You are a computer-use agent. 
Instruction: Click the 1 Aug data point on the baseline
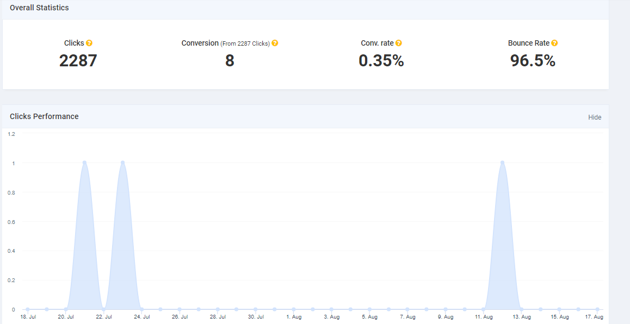pos(294,309)
